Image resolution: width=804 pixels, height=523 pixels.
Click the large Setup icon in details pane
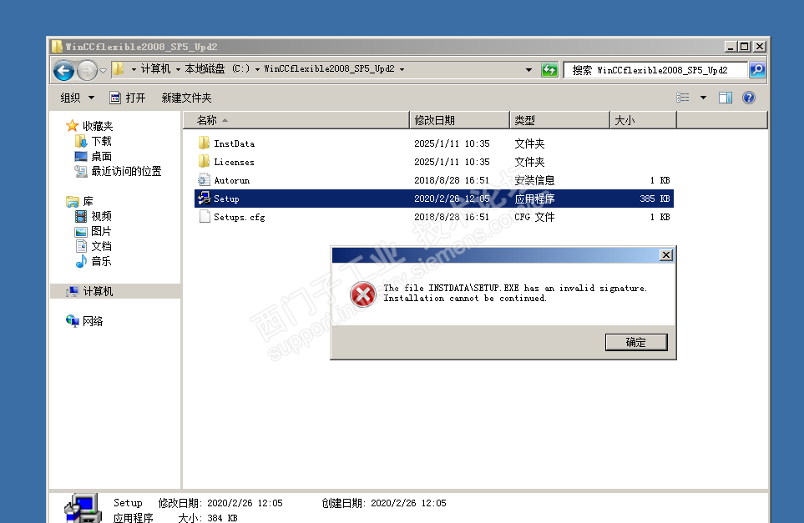point(83,509)
